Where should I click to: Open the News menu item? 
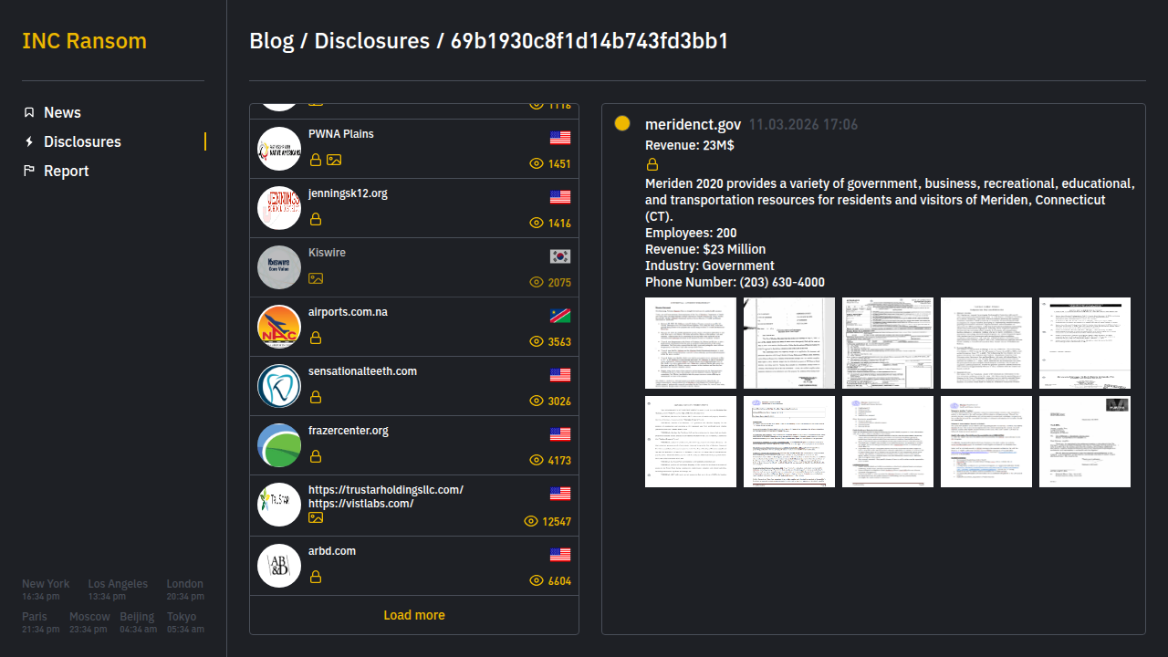pos(62,112)
